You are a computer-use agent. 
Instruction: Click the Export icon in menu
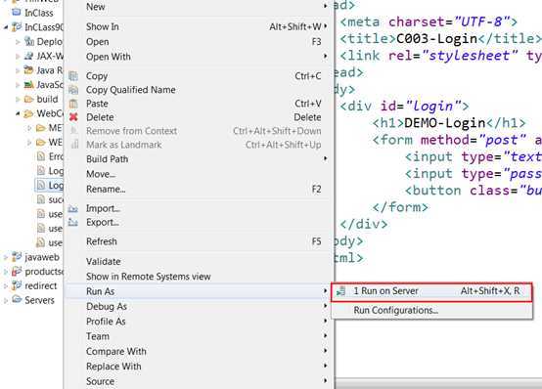pyautogui.click(x=73, y=222)
